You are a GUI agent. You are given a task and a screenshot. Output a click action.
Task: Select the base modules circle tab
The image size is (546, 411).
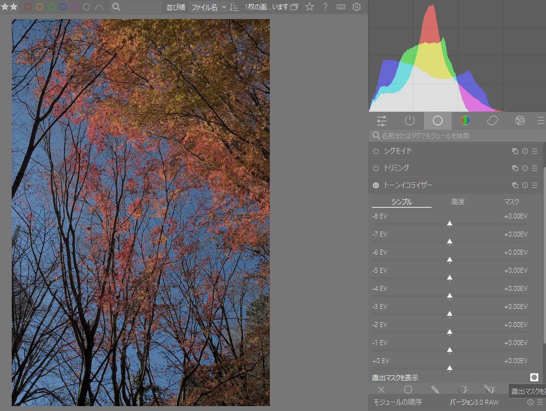point(437,121)
